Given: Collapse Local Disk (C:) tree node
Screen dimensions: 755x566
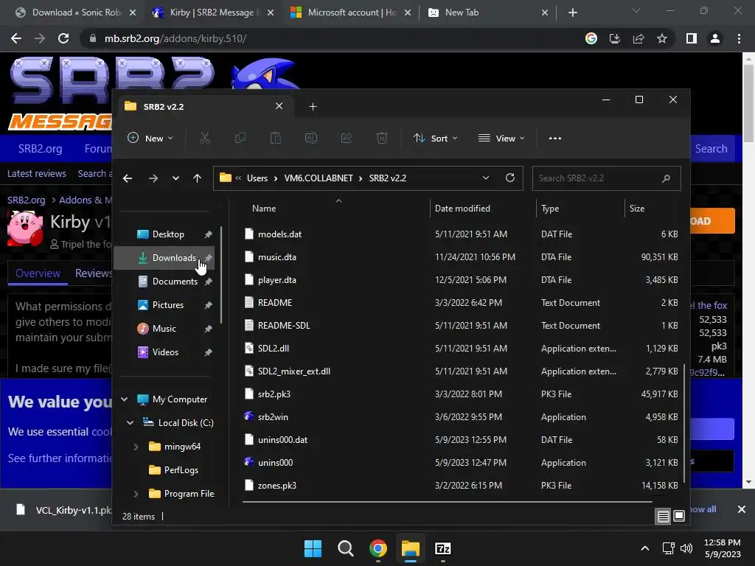Looking at the screenshot, I should point(130,422).
